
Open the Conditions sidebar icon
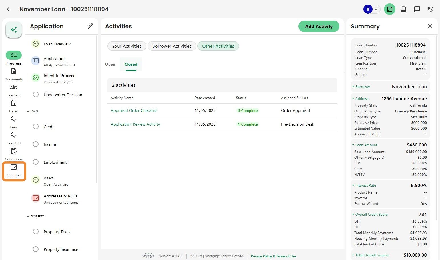[14, 151]
